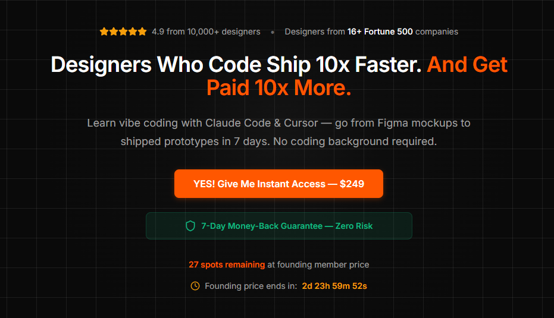Click the orange Paid 10x More text

[x=278, y=87]
